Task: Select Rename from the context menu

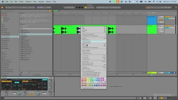Action: [x=94, y=38]
